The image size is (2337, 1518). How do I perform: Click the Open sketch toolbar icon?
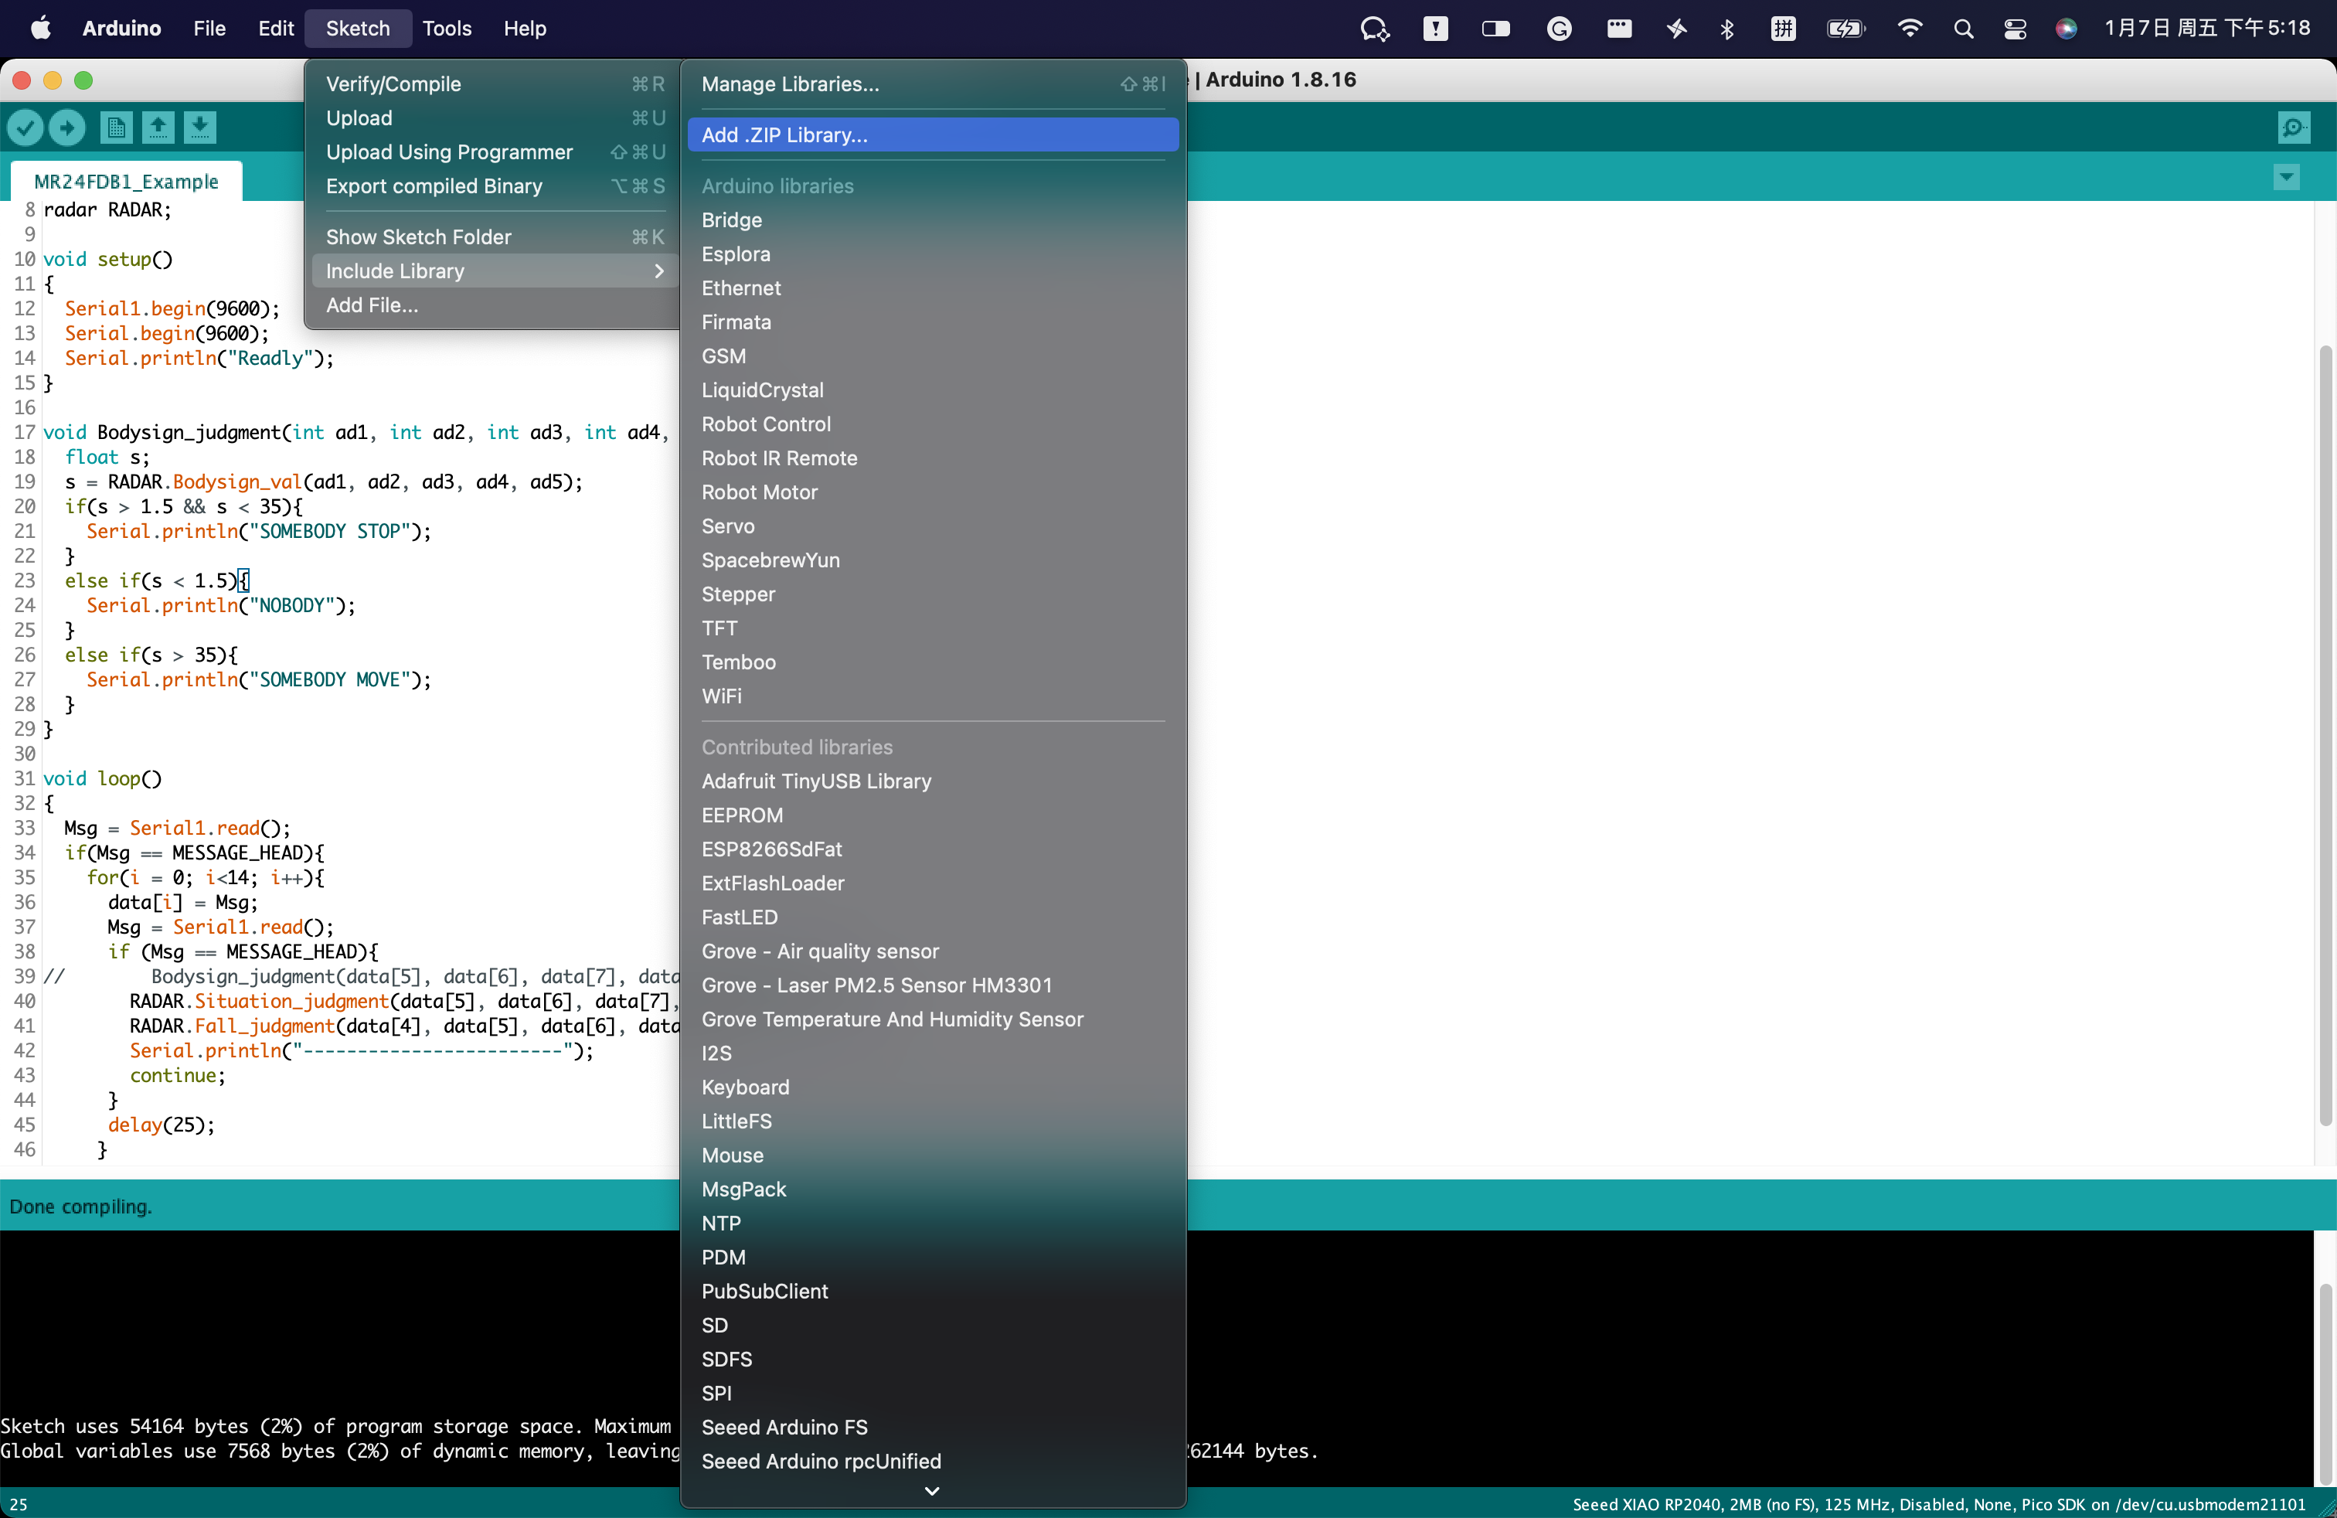click(158, 127)
